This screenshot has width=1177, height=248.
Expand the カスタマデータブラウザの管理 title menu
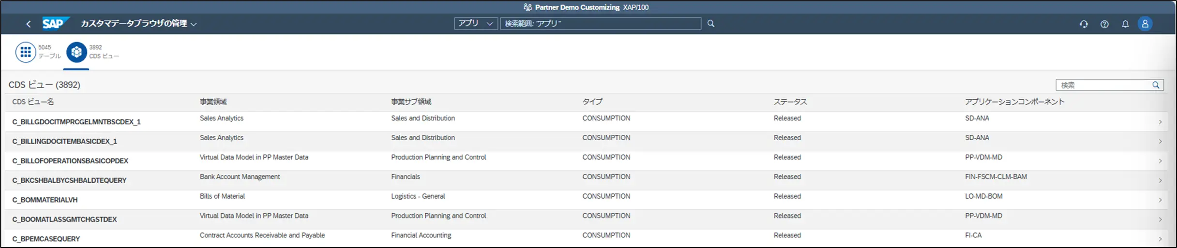tap(138, 24)
